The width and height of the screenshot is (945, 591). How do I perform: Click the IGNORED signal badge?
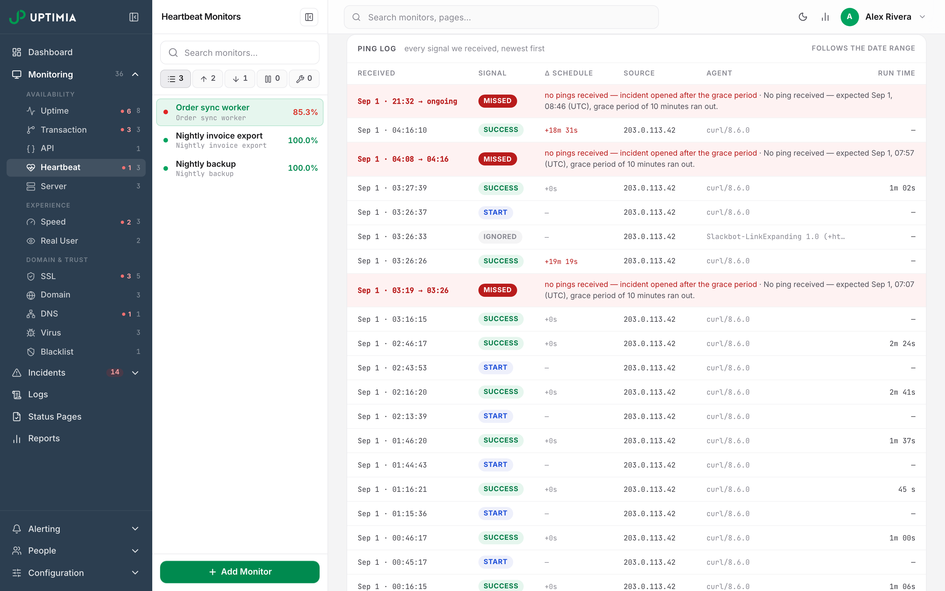(x=500, y=237)
